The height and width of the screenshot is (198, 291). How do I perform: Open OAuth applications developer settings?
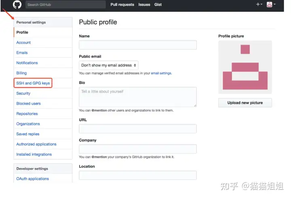[32, 179]
